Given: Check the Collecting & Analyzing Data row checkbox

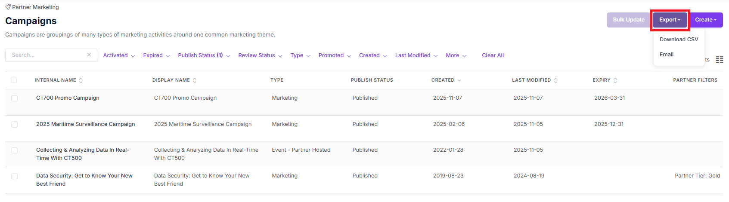Looking at the screenshot, I should click(x=14, y=150).
